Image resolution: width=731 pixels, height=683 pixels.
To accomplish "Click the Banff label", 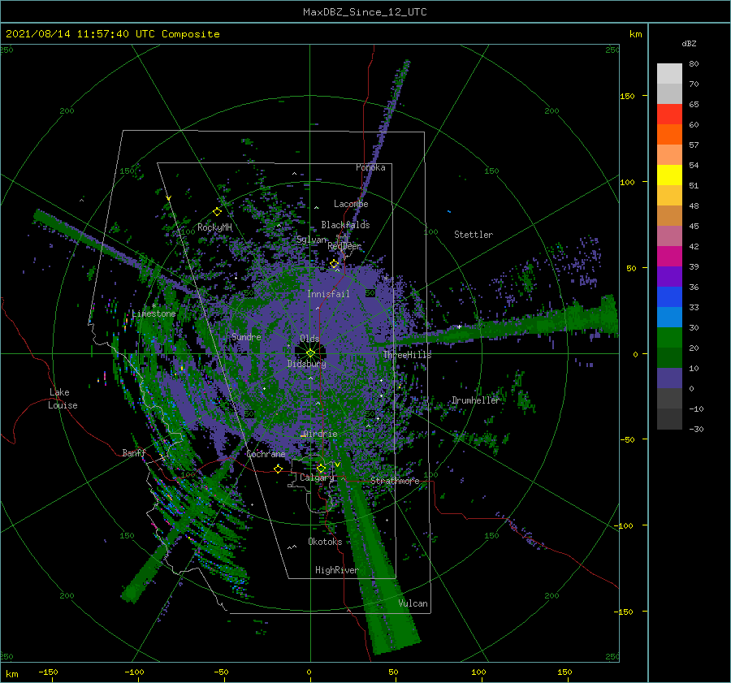I will [134, 452].
